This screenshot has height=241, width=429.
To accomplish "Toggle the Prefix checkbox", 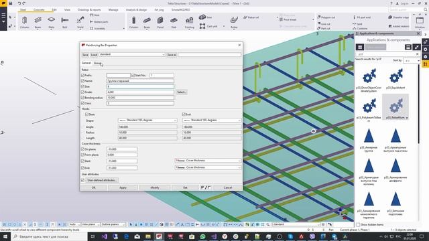I will tap(82, 75).
